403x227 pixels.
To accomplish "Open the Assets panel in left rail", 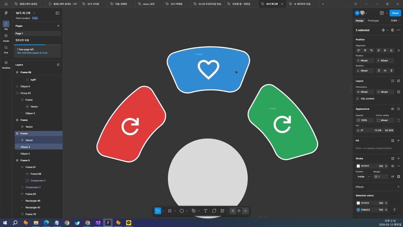I will pos(6,37).
